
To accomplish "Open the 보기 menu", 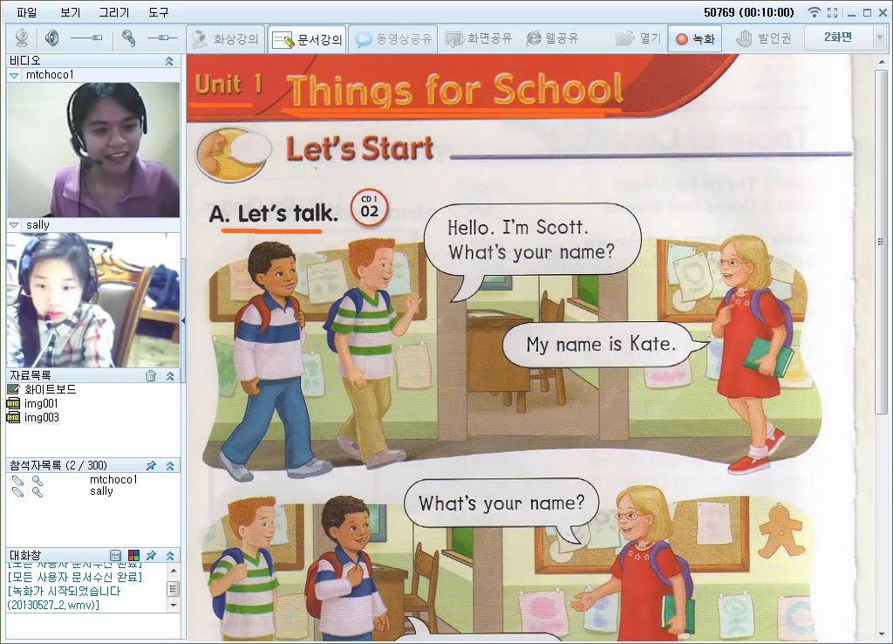I will [x=70, y=12].
